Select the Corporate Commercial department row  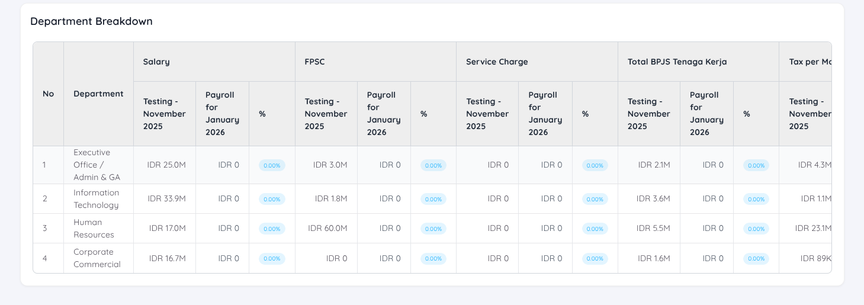tap(97, 258)
